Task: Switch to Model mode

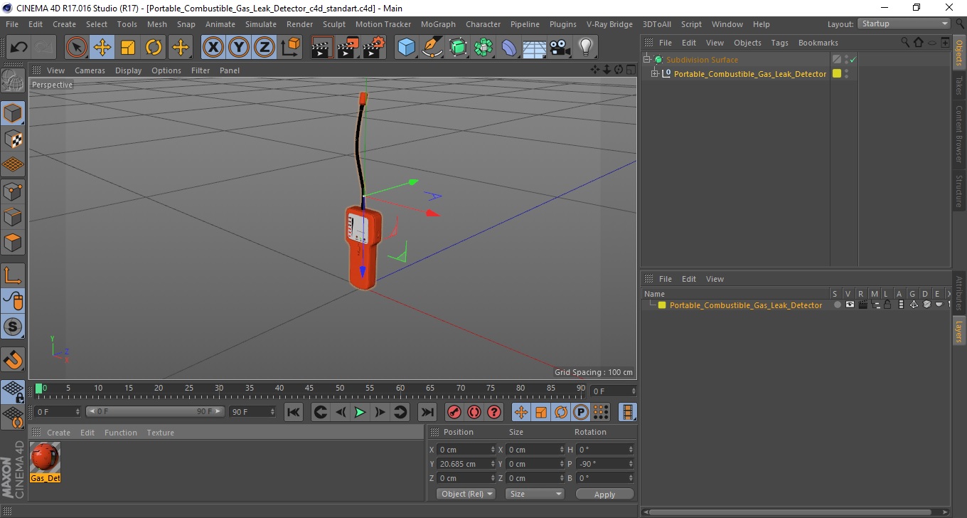Action: point(13,113)
